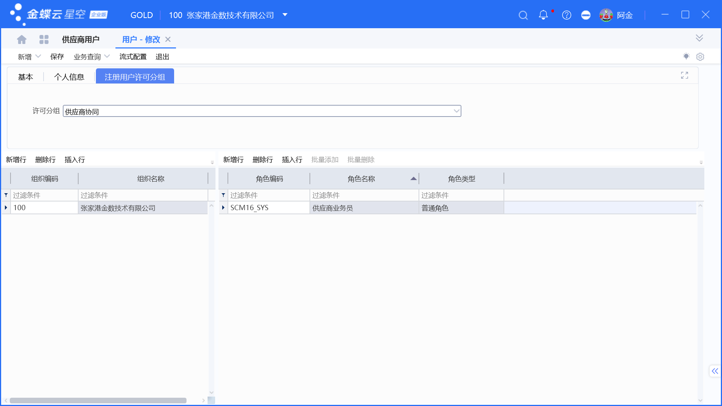This screenshot has height=406, width=722.
Task: Expand organization grid toolbar overflow
Action: [x=212, y=162]
